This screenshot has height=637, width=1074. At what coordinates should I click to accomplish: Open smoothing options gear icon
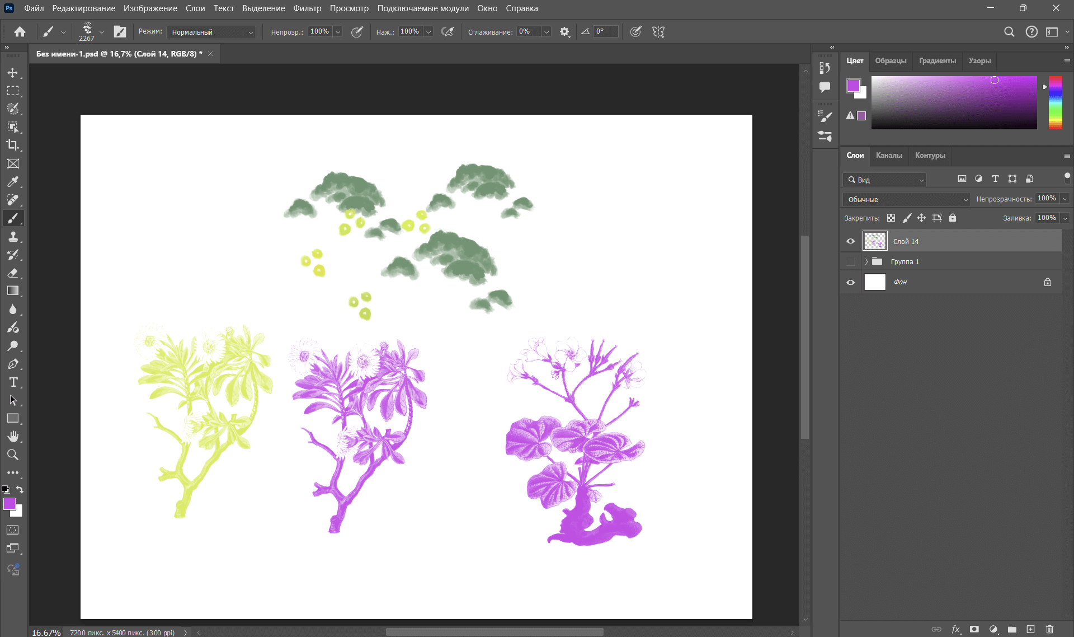[x=564, y=32]
